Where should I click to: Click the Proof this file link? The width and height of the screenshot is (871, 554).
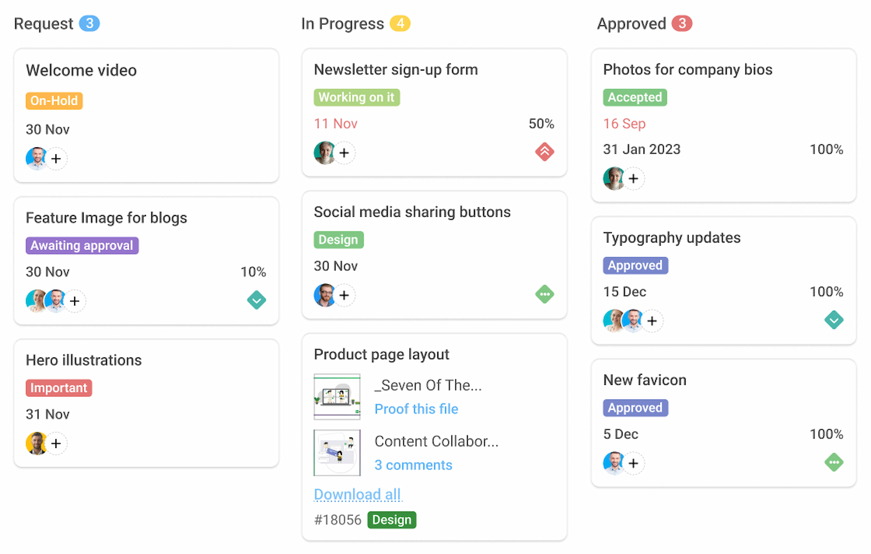(416, 409)
